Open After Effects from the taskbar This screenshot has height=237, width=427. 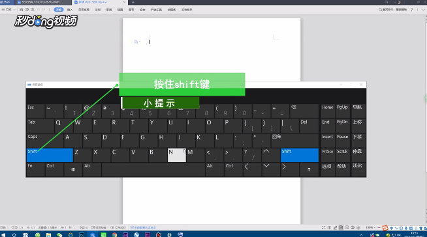(125, 235)
